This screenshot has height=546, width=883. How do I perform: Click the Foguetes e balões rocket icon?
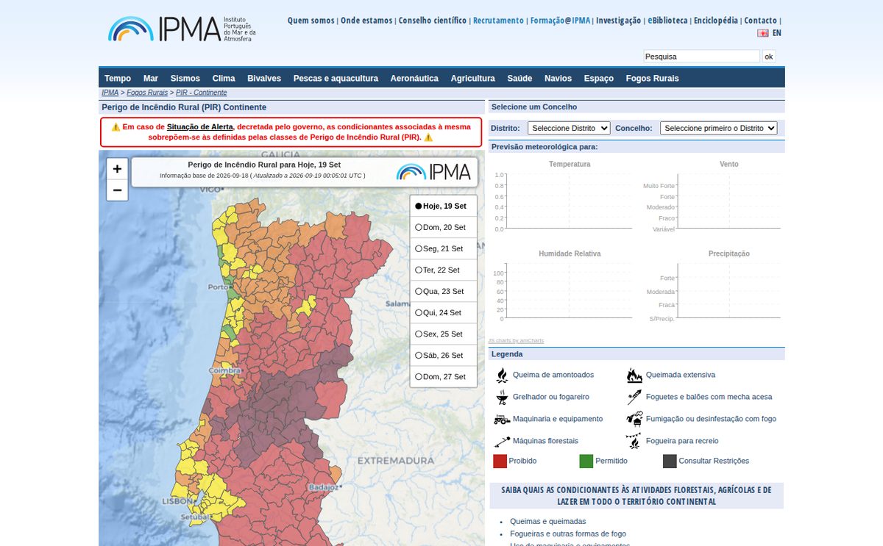[634, 397]
